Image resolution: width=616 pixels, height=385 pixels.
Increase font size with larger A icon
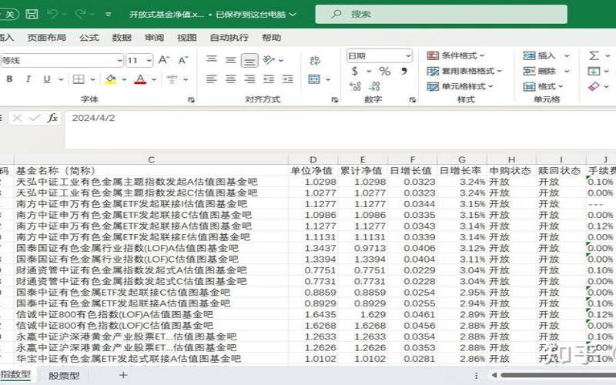pyautogui.click(x=163, y=60)
